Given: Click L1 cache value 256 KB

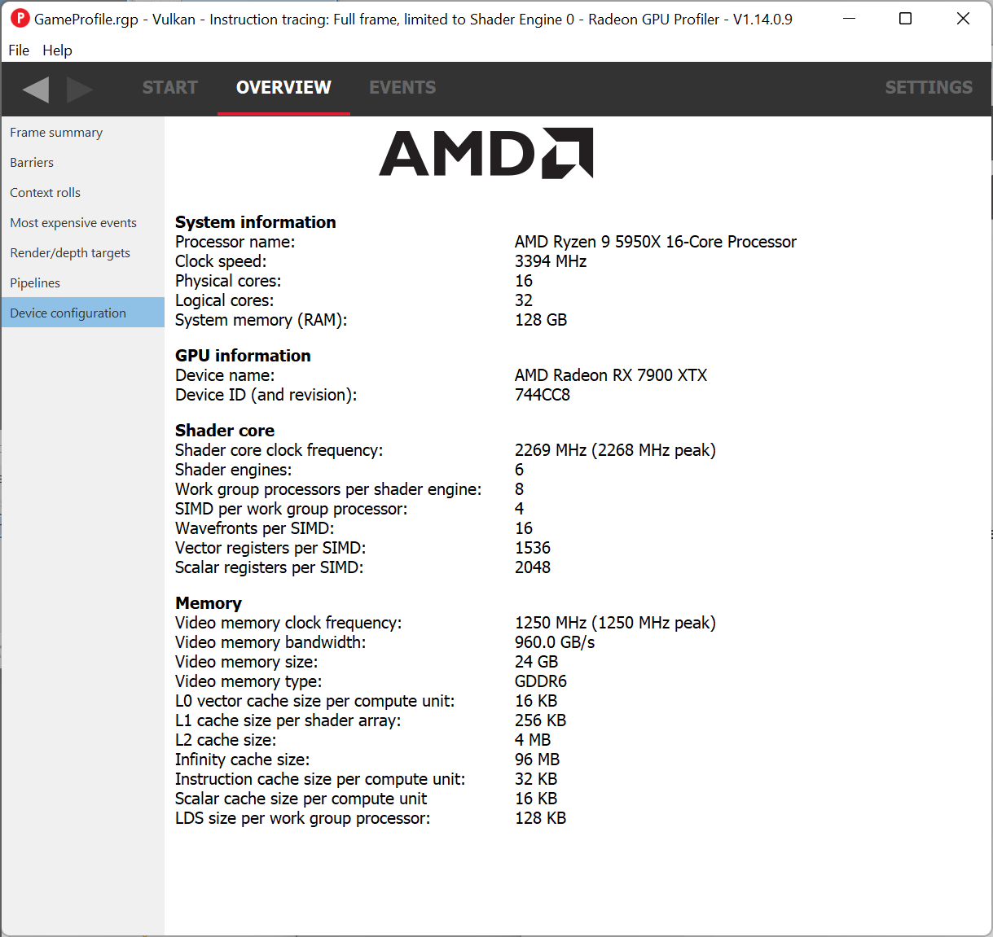Looking at the screenshot, I should [x=540, y=720].
